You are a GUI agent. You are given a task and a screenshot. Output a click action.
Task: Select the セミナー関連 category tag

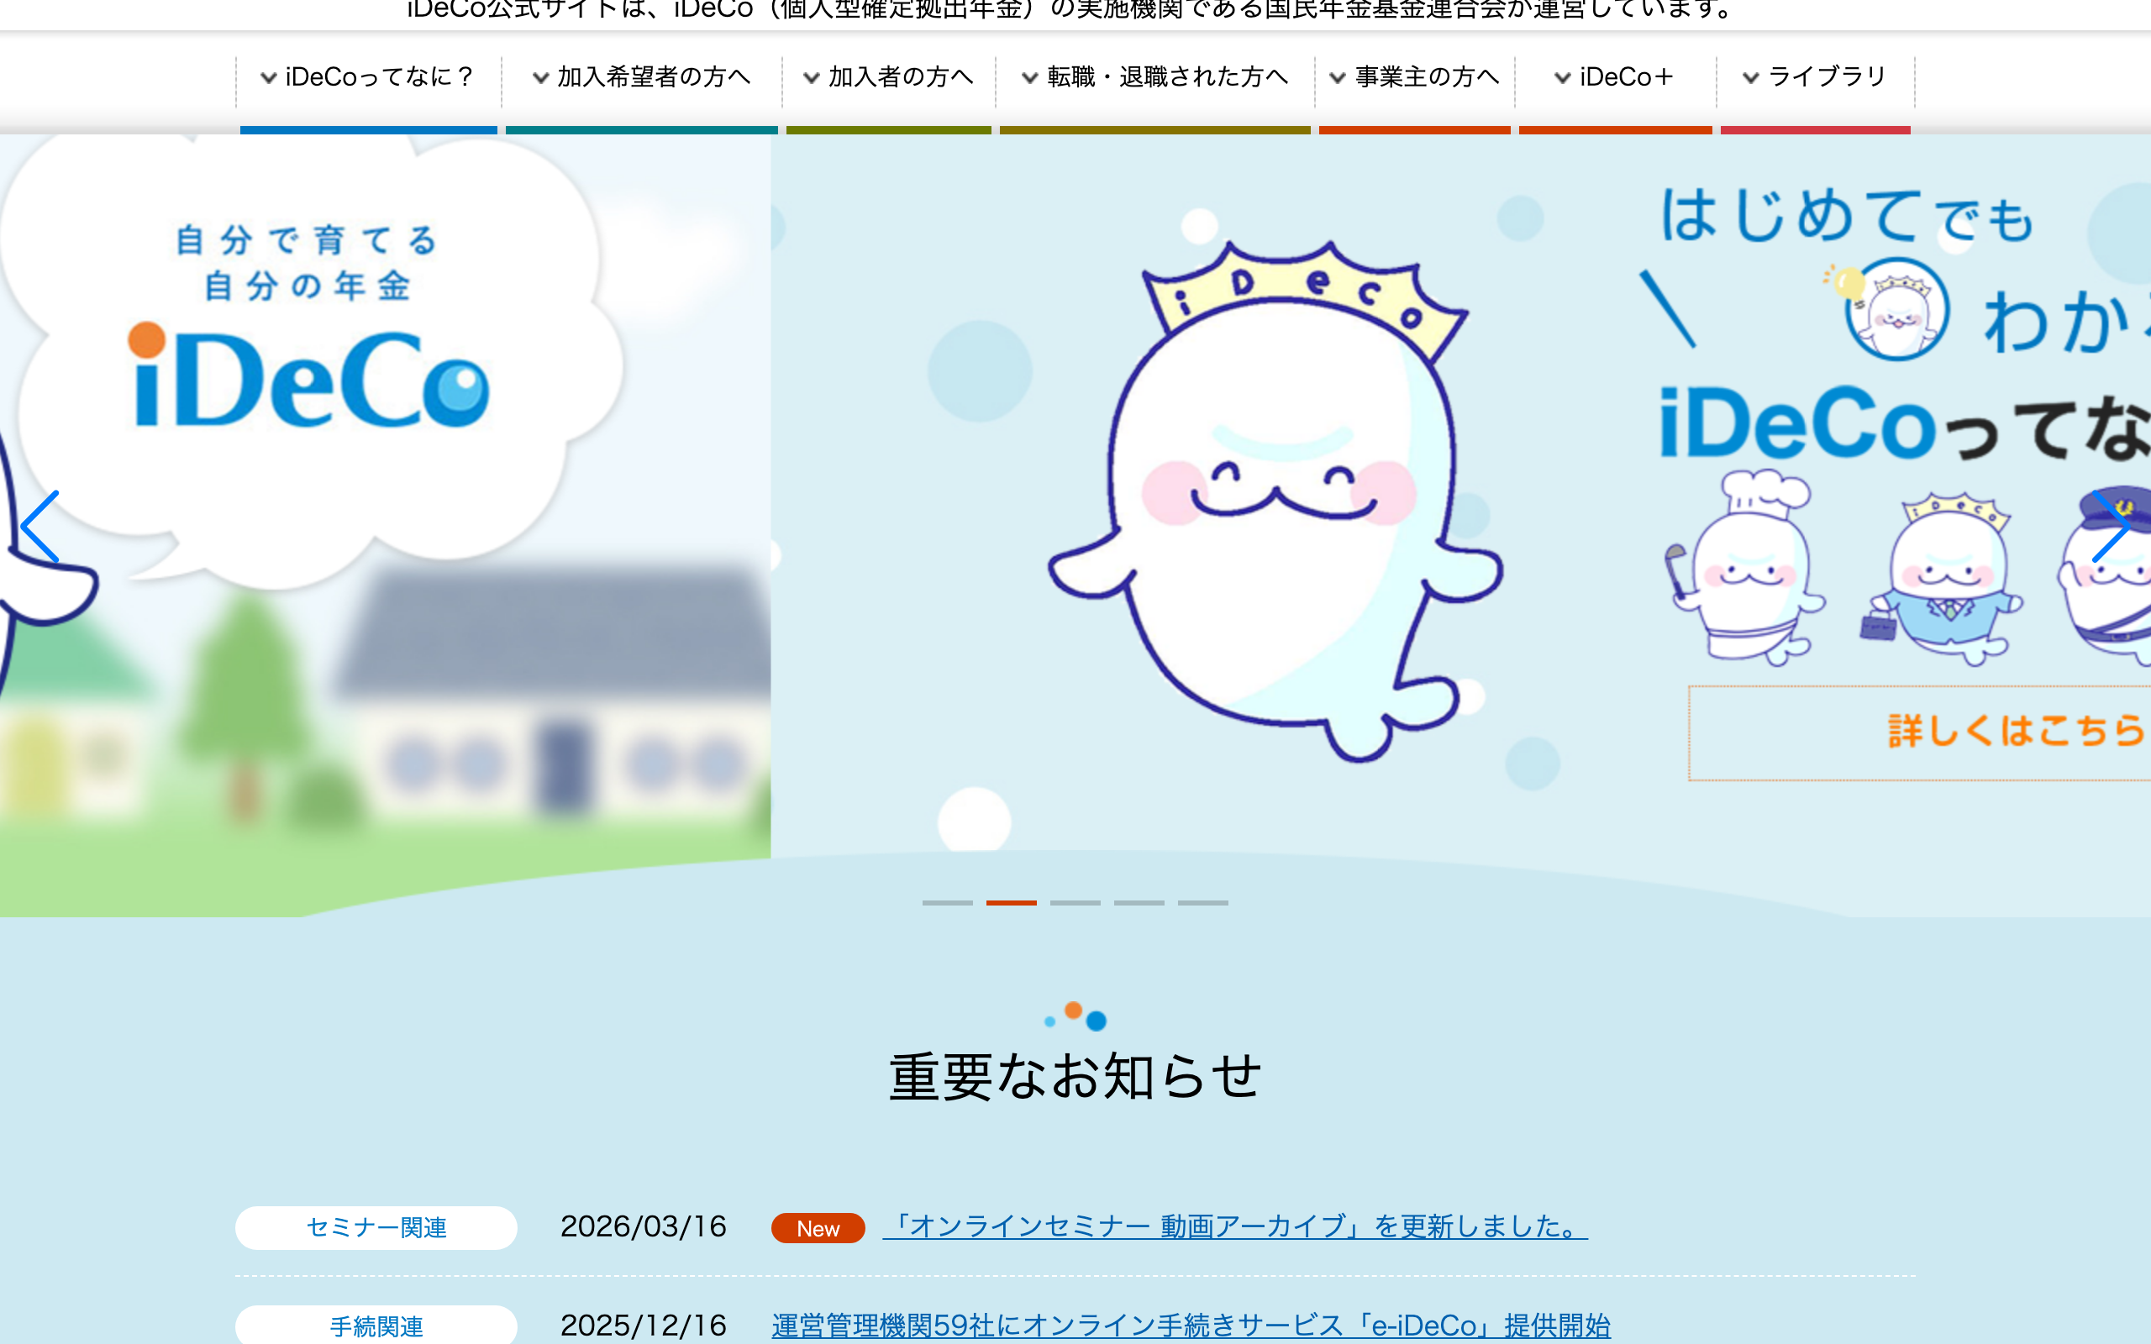(376, 1227)
